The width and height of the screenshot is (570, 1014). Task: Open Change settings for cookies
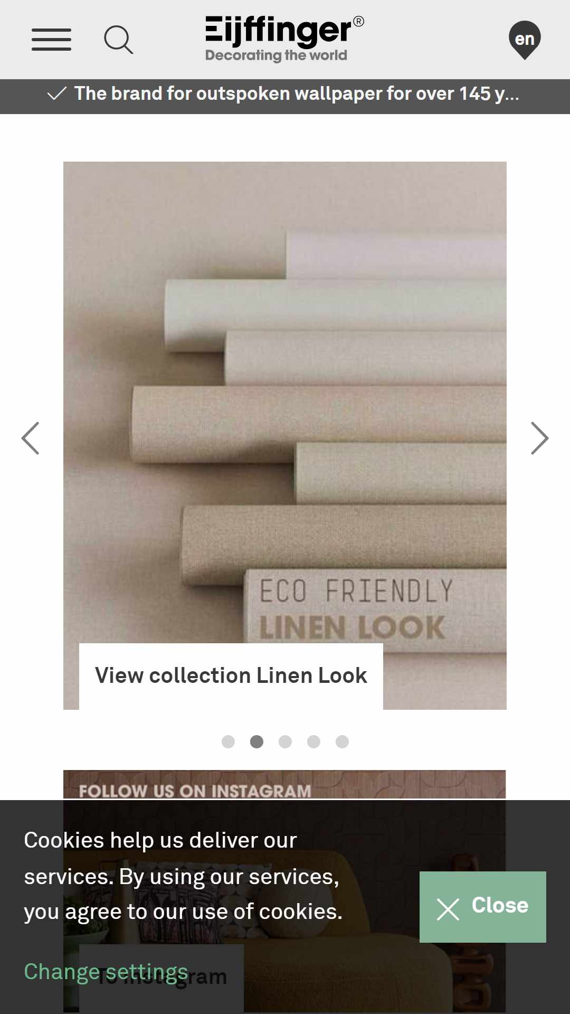click(106, 972)
